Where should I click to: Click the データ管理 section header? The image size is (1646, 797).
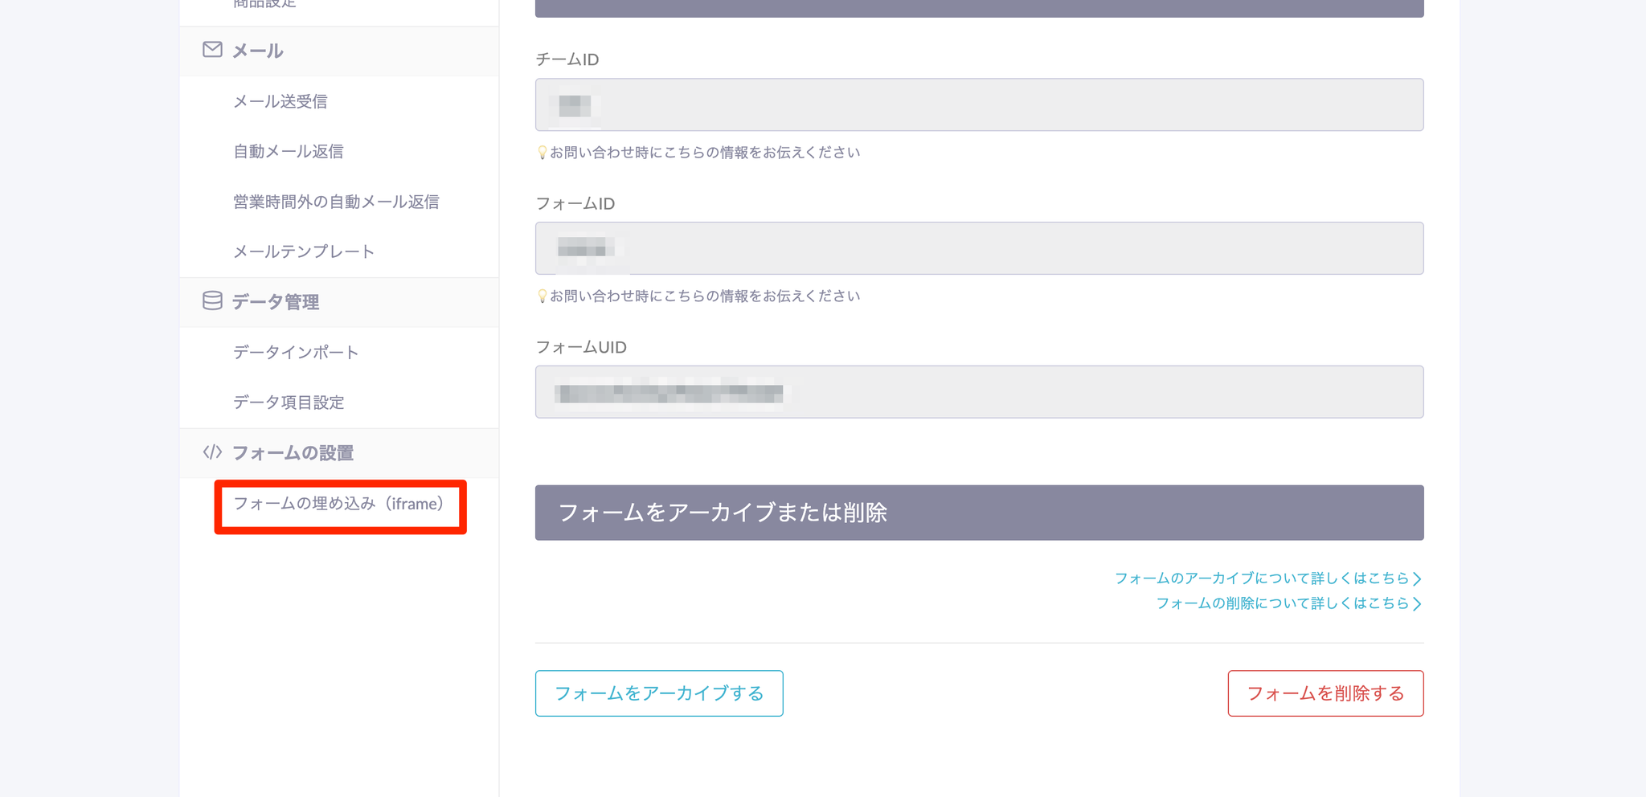pos(276,302)
